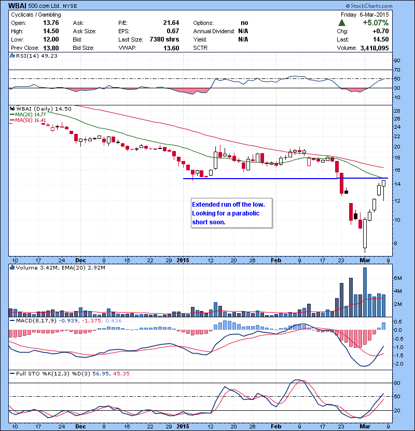Click the MACD axis label -2.0
415x431 pixels.
(x=398, y=364)
